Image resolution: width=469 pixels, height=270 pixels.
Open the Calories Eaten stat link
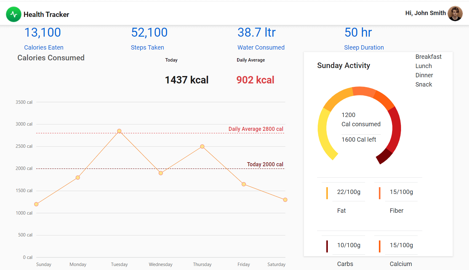coord(44,47)
